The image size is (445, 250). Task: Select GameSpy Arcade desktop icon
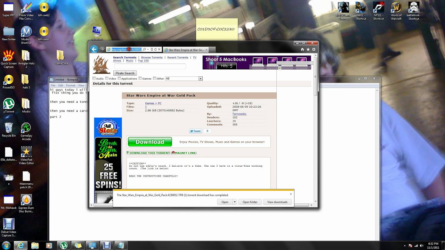point(26,132)
